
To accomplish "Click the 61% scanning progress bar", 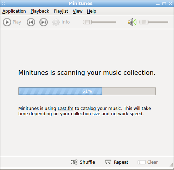I will pos(87,91).
